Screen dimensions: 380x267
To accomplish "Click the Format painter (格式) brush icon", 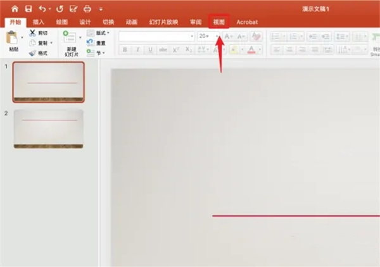I will (x=32, y=53).
